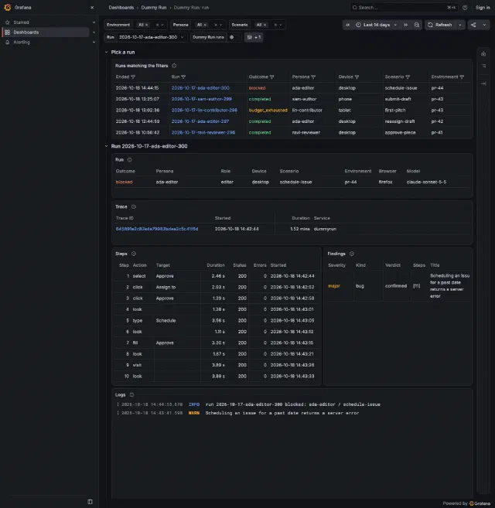Collapse the Pick a run row

tap(106, 52)
